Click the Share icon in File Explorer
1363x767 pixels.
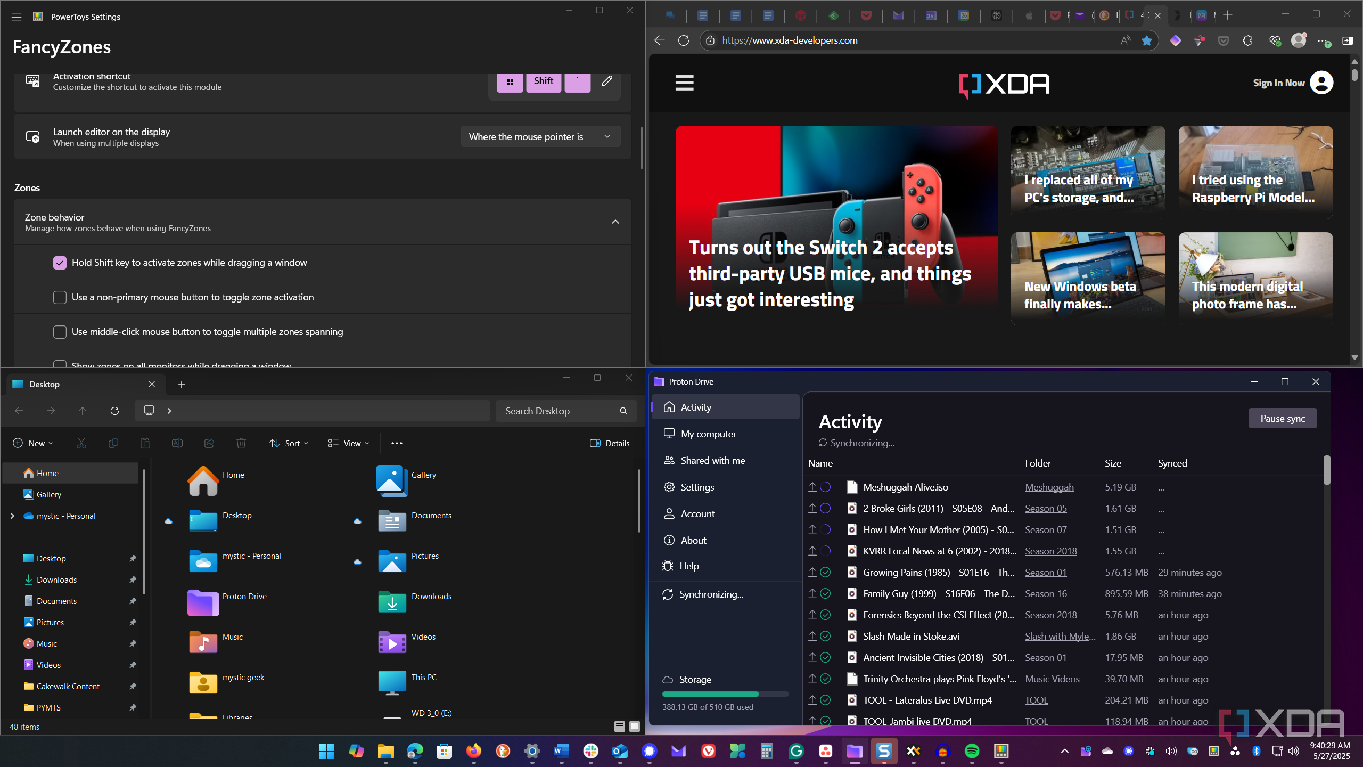tap(209, 443)
